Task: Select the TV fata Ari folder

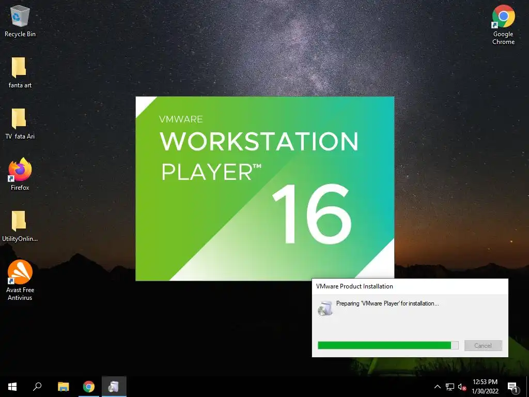Action: (x=20, y=124)
